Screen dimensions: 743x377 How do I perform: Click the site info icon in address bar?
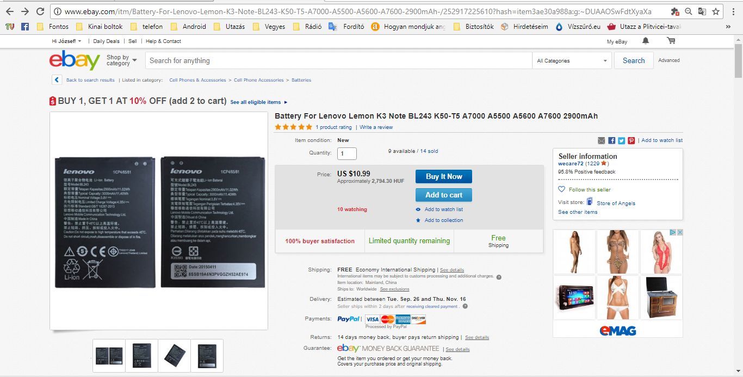point(58,11)
